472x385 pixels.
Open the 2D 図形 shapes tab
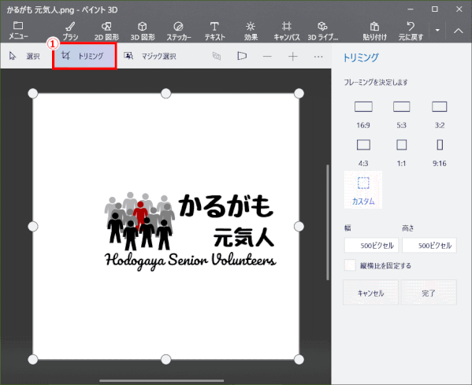[x=106, y=31]
